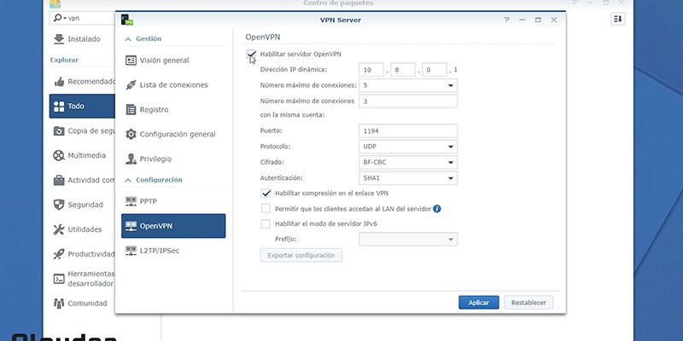Viewport: 683px width, 341px height.
Task: Open Privilegio section
Action: point(173,159)
